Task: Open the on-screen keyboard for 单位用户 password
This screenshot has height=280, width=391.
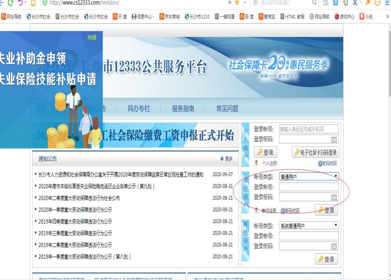Action: (x=334, y=197)
